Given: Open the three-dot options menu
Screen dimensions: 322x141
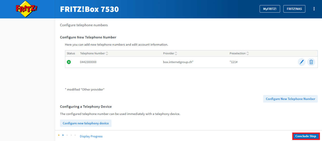Looking at the screenshot, I should [314, 9].
